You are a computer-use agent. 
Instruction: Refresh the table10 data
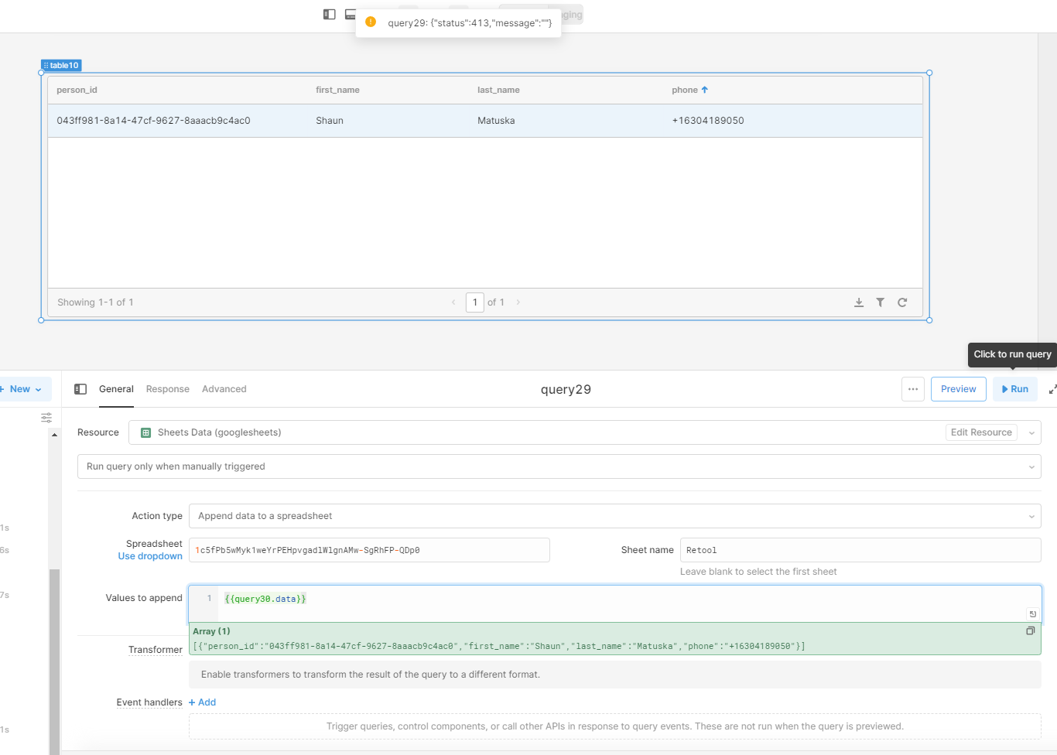pyautogui.click(x=902, y=302)
